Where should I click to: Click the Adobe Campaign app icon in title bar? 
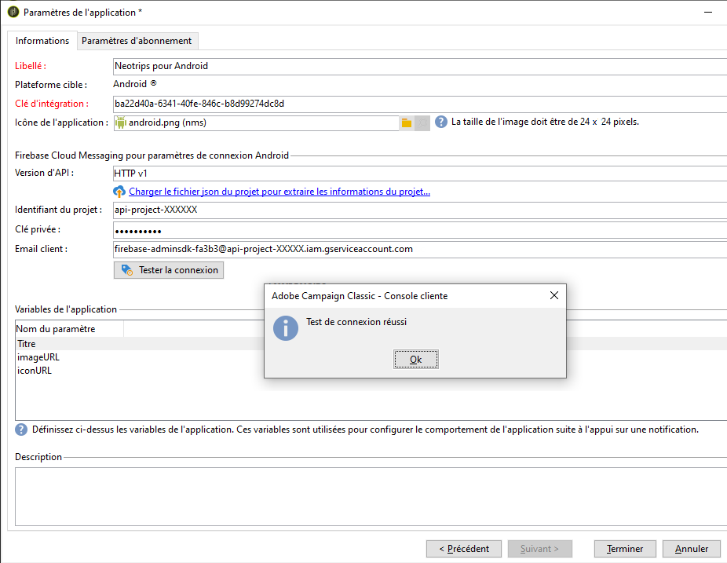pos(13,12)
